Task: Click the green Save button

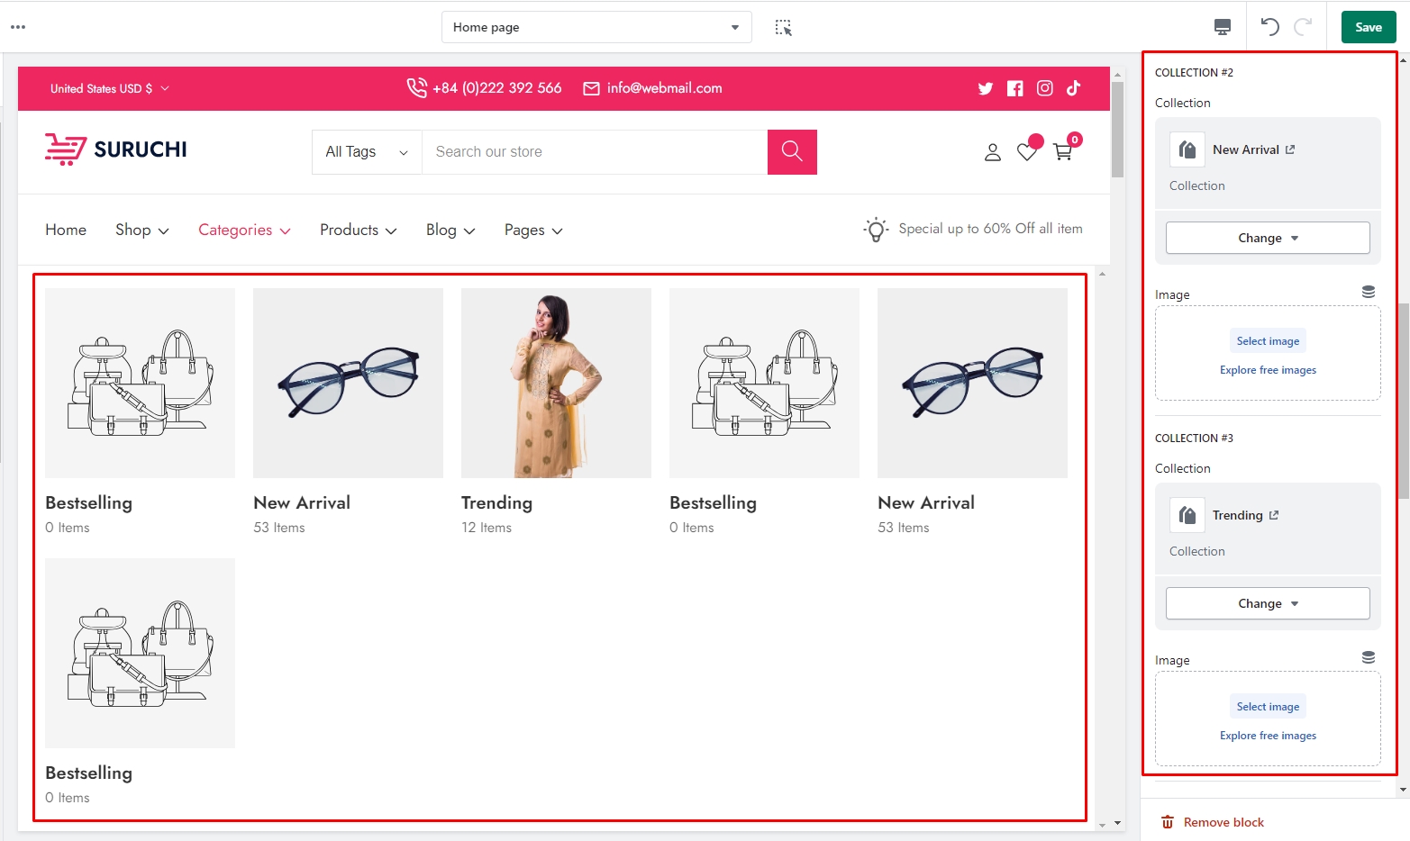Action: tap(1368, 27)
